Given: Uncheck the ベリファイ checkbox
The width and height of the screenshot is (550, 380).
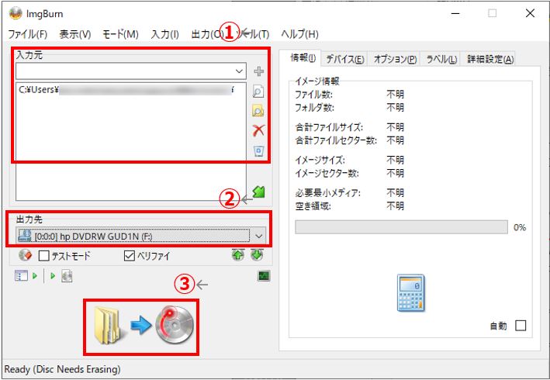Looking at the screenshot, I should 130,255.
